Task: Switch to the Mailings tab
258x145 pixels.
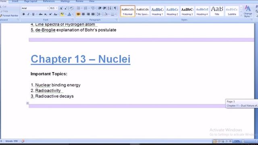Action: pyautogui.click(x=65, y=1)
